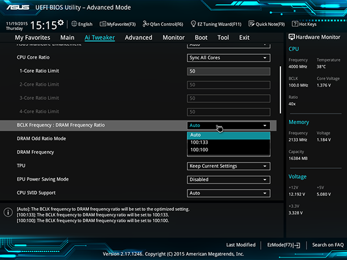
Task: Click the 4-Core Ratio Limit field
Action: (x=228, y=112)
